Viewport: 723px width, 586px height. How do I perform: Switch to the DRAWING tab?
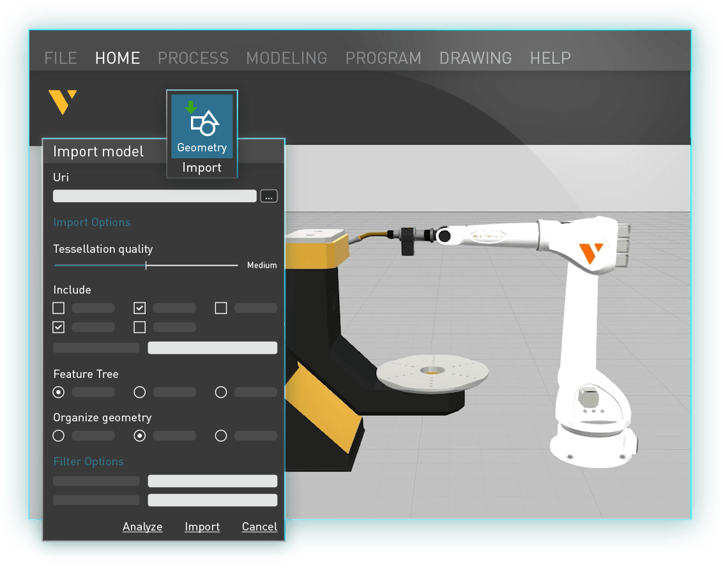click(475, 58)
